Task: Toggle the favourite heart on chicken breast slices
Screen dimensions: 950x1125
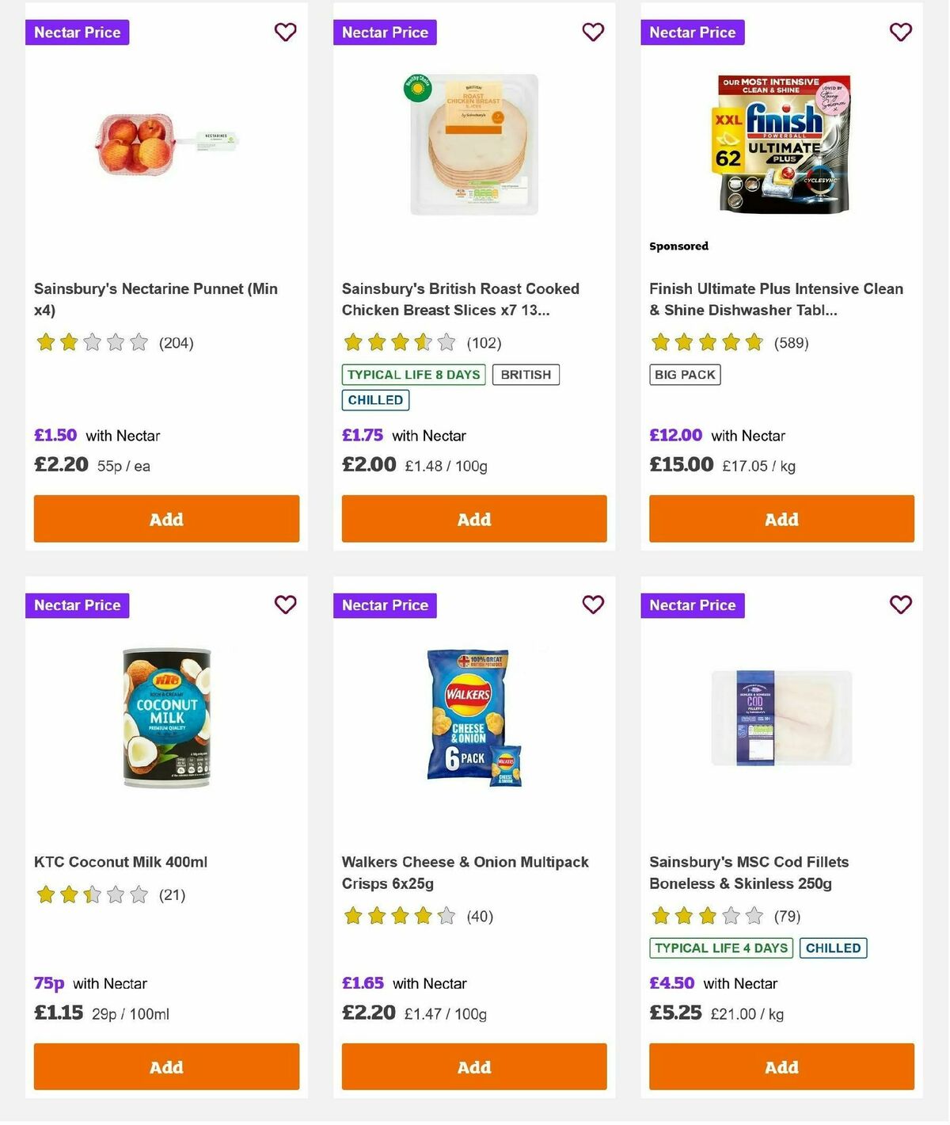Action: pos(592,32)
